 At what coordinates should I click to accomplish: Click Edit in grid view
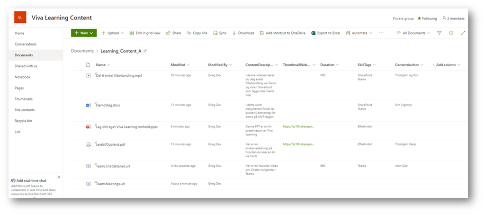point(145,33)
